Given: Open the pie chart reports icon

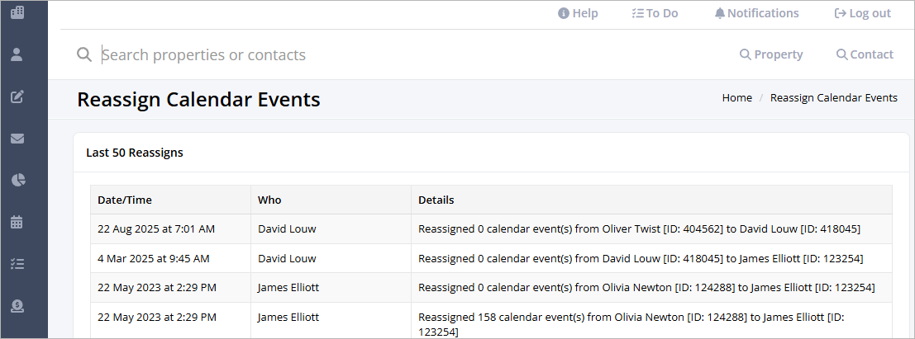Looking at the screenshot, I should pyautogui.click(x=18, y=180).
